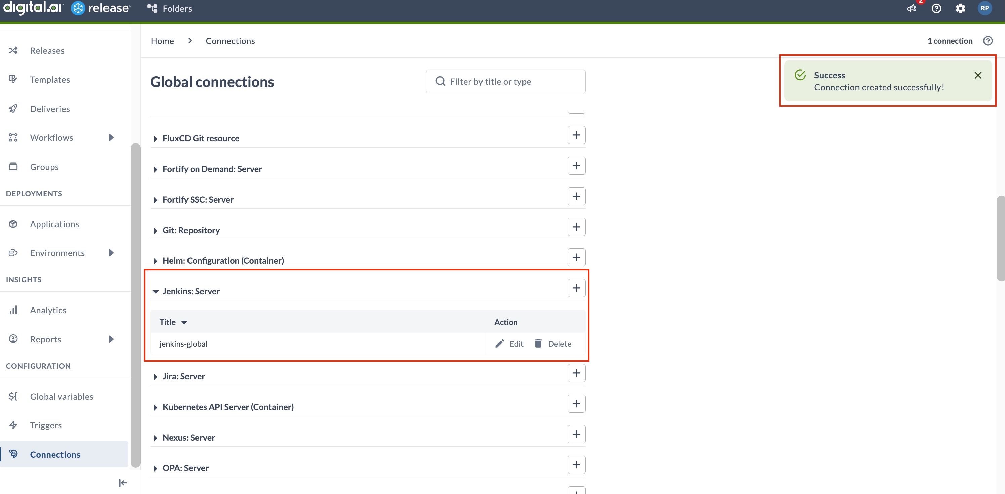Open Global variables in the sidebar
The image size is (1005, 494).
(x=61, y=397)
